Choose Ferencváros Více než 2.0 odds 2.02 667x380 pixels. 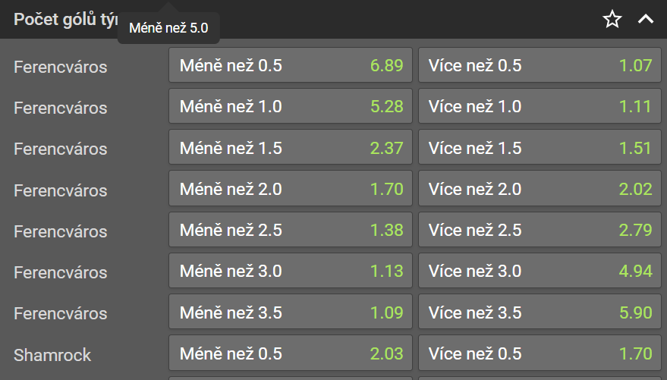tap(540, 189)
